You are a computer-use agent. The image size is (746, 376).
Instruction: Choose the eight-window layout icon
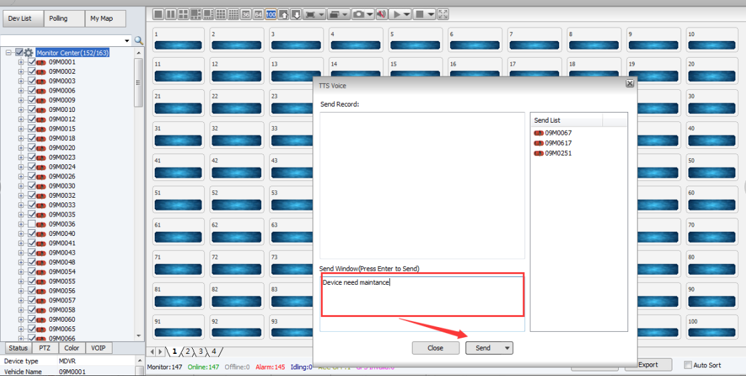(x=208, y=14)
